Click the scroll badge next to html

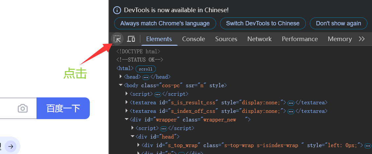coord(146,69)
